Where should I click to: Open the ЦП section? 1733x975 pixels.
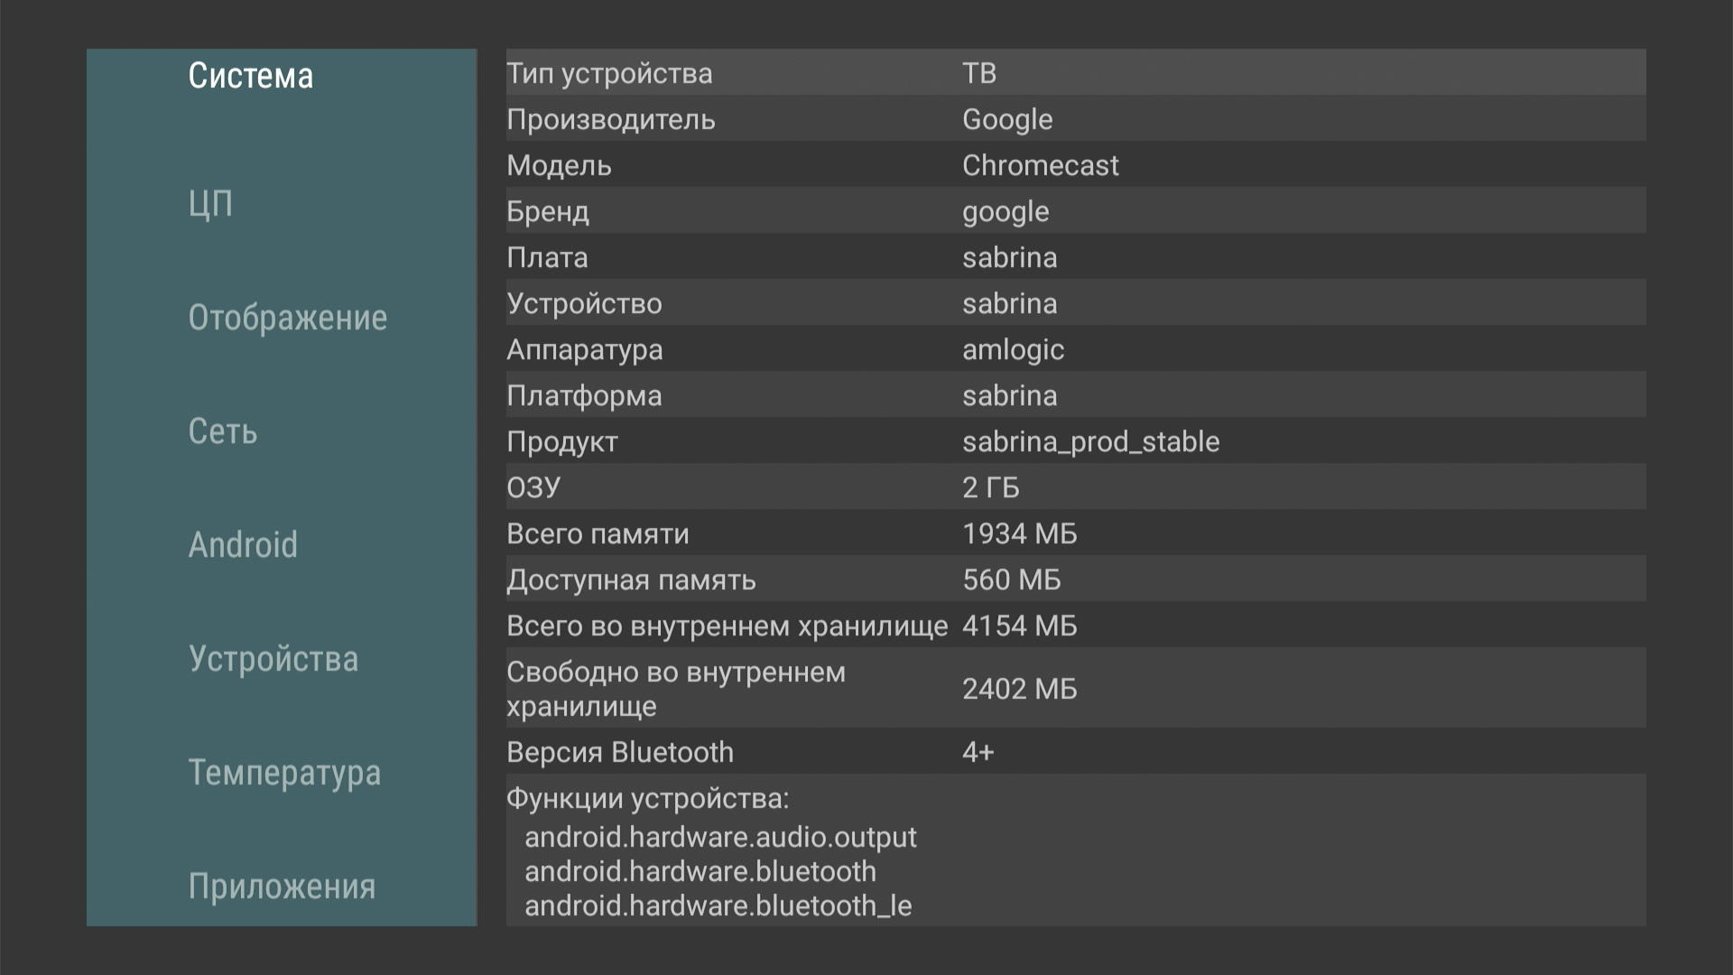pos(210,204)
